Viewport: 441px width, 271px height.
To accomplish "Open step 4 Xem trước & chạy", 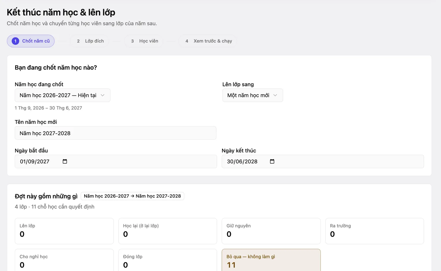I will 208,41.
